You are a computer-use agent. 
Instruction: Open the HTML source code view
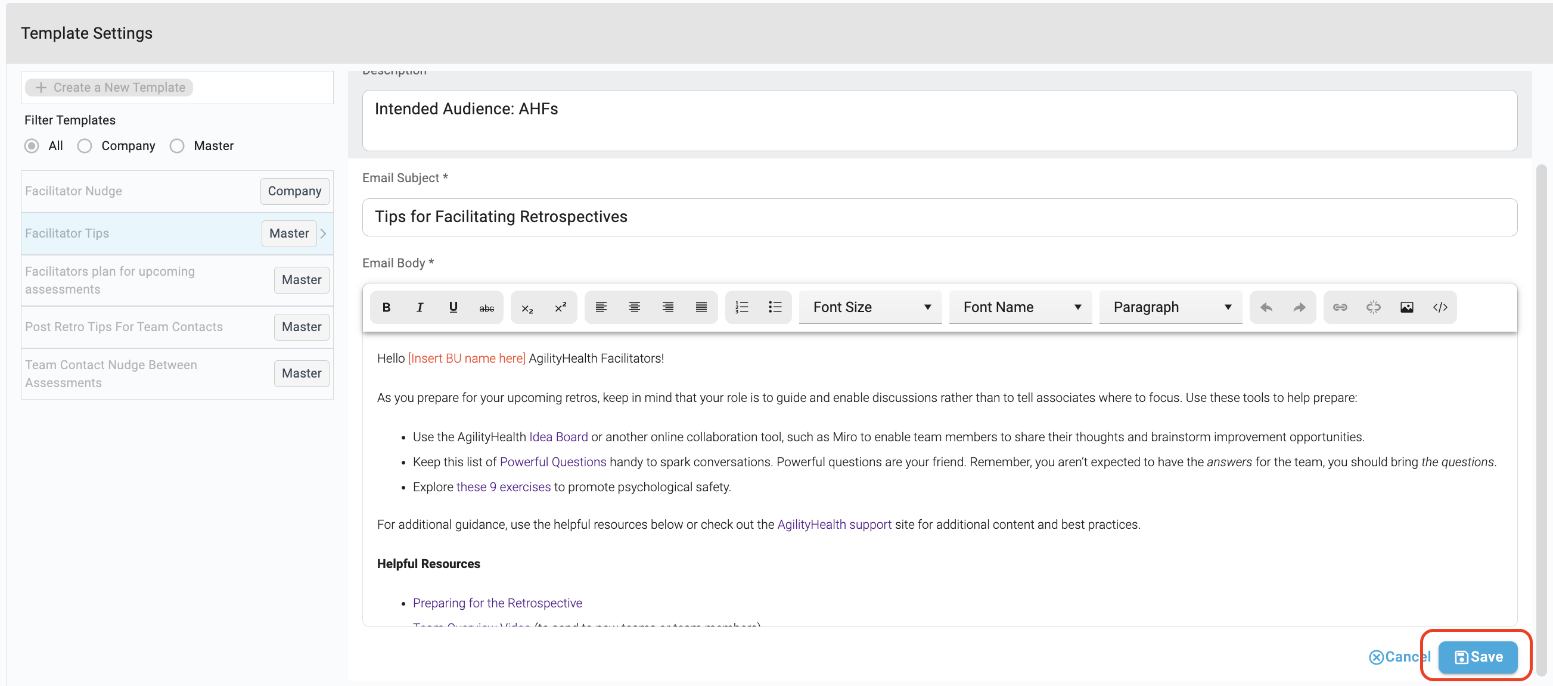coord(1440,307)
